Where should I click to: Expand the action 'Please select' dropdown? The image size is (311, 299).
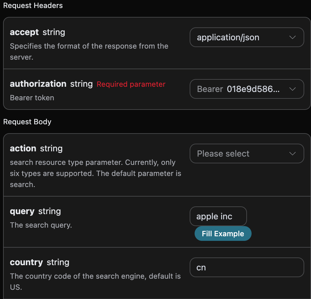pos(247,153)
